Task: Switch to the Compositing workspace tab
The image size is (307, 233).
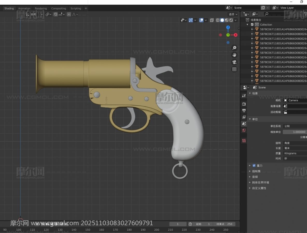Action: pos(59,9)
